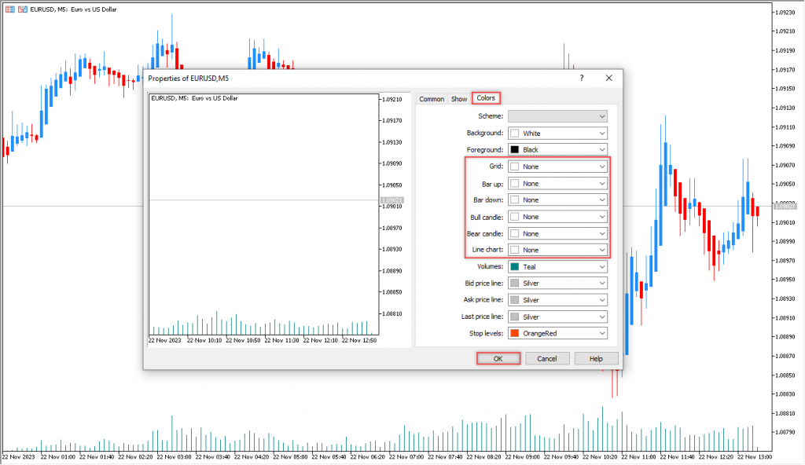Click the Help button in dialog
805x465 pixels.
(x=596, y=358)
